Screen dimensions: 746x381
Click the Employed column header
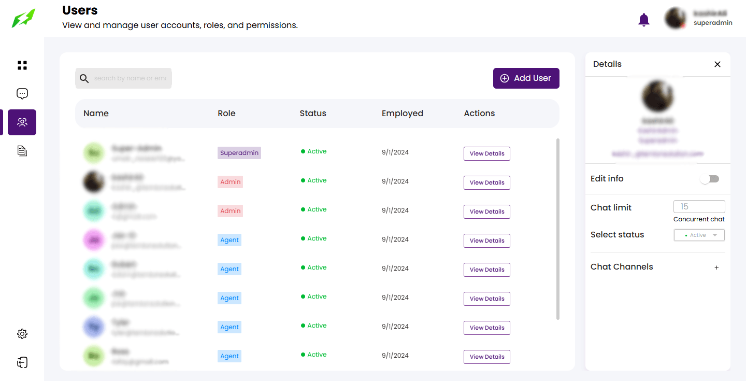(402, 114)
